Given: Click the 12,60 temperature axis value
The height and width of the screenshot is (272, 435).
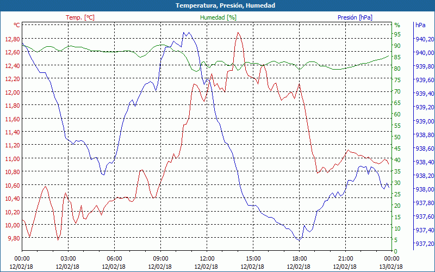Looking at the screenshot, I should coord(13,52).
